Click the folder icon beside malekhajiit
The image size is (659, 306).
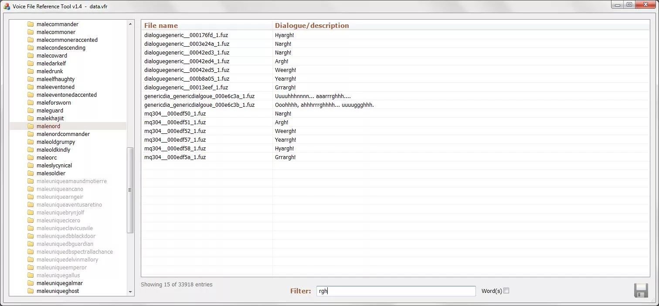tap(31, 119)
